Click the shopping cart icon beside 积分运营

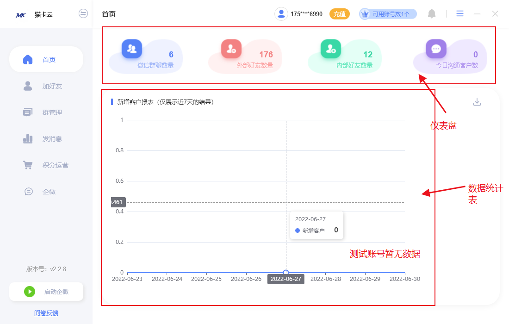28,165
